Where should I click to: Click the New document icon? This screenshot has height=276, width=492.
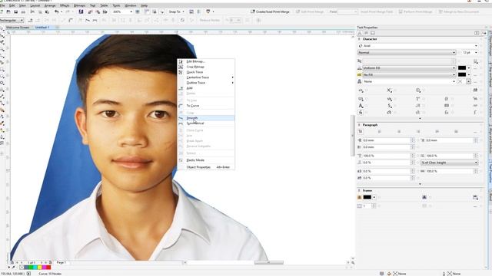pyautogui.click(x=2, y=12)
